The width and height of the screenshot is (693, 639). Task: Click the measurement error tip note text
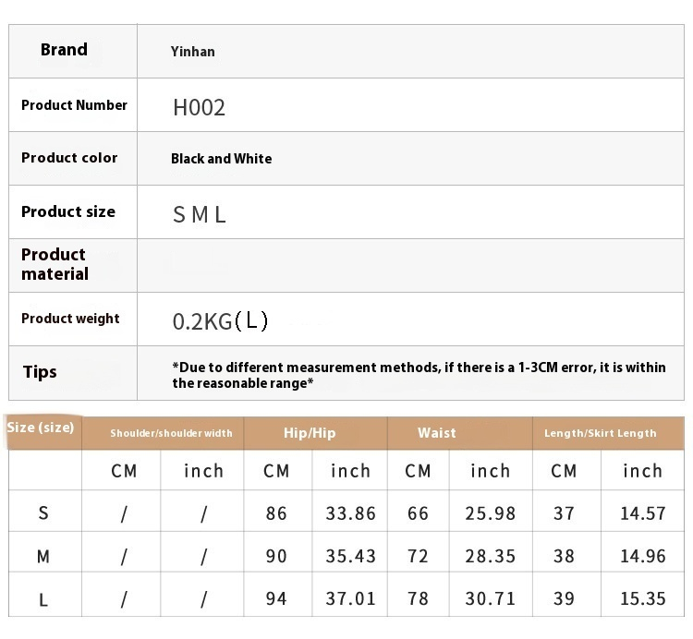click(x=419, y=374)
